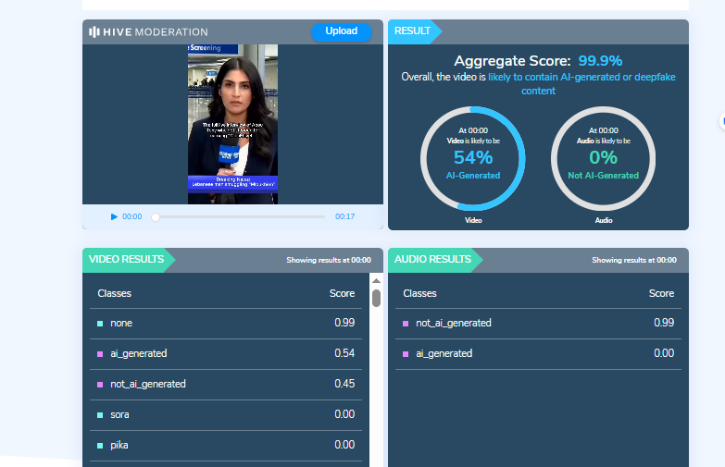The image size is (725, 467).
Task: Click the video progress slider handle
Action: click(156, 216)
